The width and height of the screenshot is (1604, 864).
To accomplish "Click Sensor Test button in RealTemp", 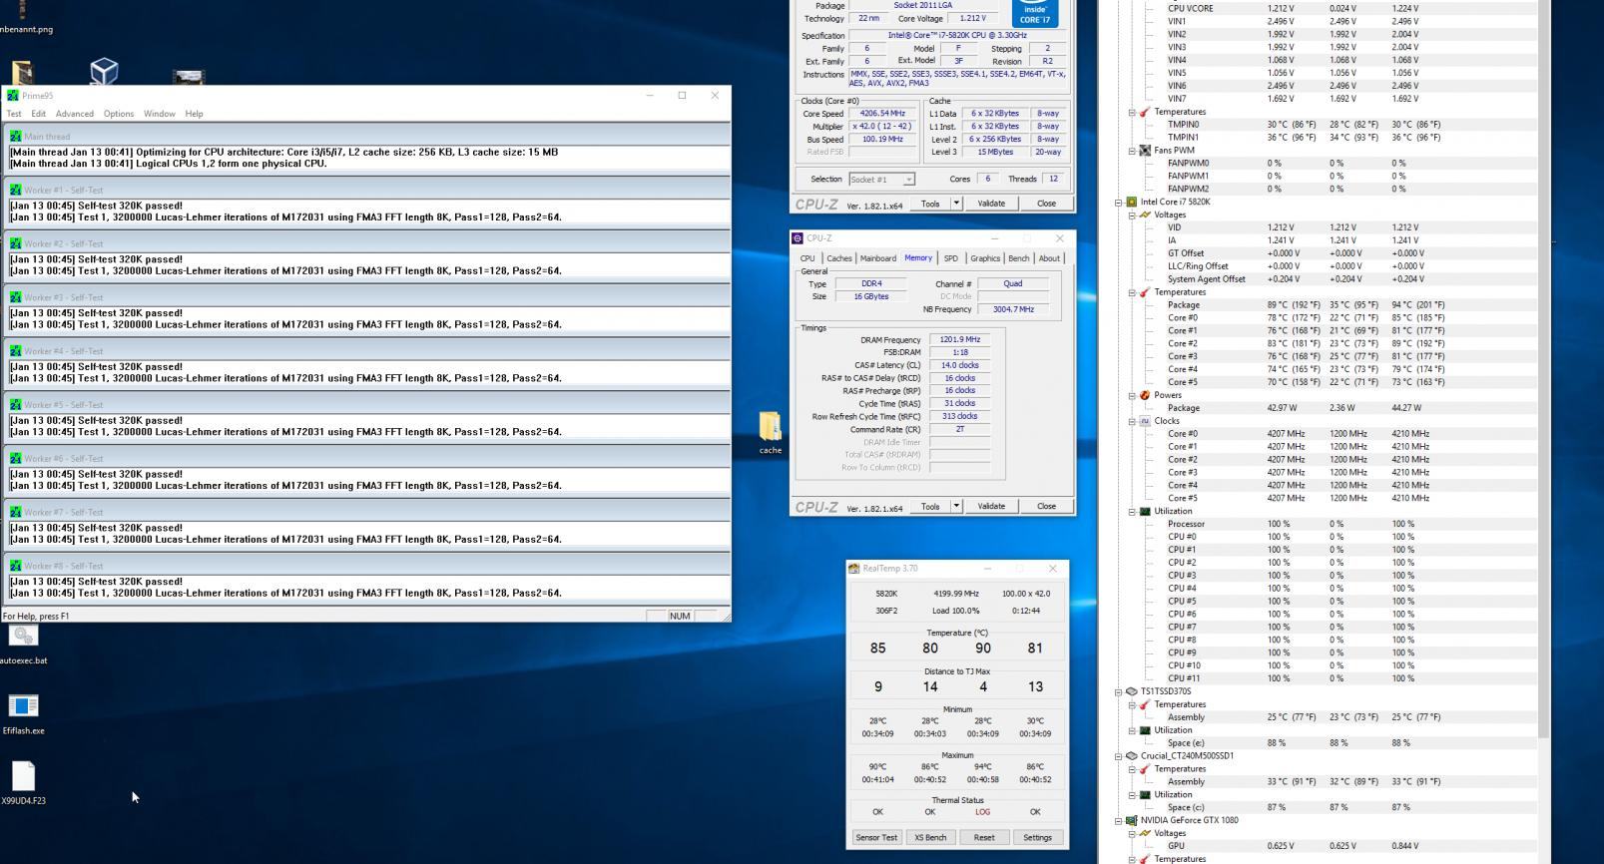I will (876, 838).
